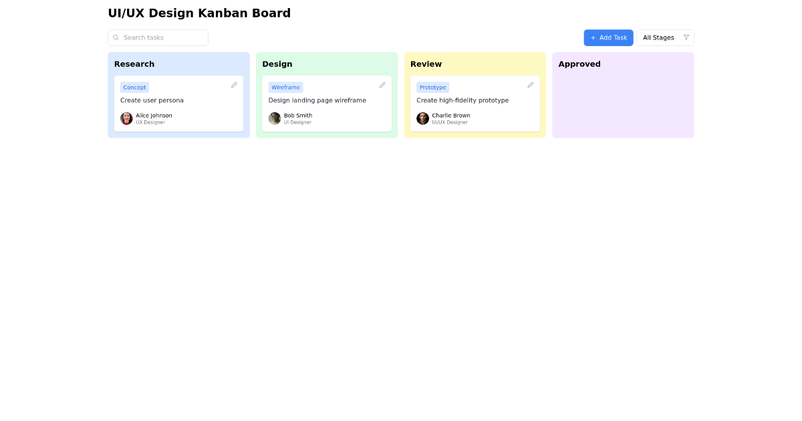Image resolution: width=802 pixels, height=421 pixels.
Task: Select the Design column header
Action: tap(277, 63)
